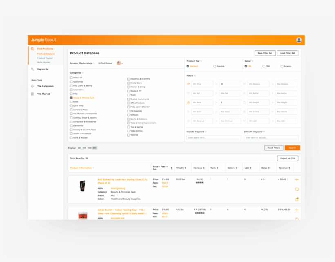Click the Reset Filters button
Screen dimensions: 335x262
273,148
